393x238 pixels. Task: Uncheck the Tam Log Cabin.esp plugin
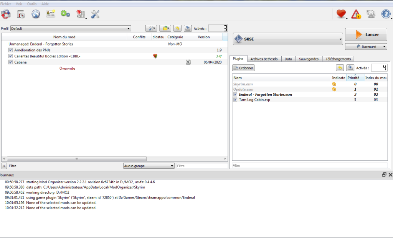[235, 99]
